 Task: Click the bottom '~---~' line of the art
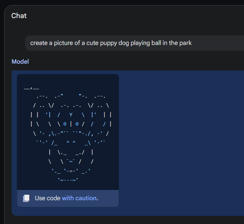68,180
